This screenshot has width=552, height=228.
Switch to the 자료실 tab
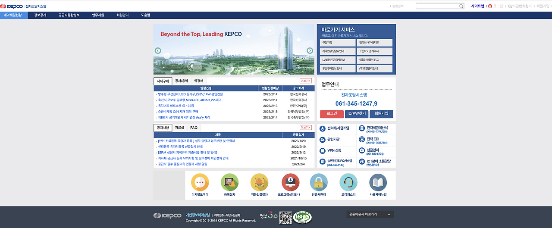(179, 128)
